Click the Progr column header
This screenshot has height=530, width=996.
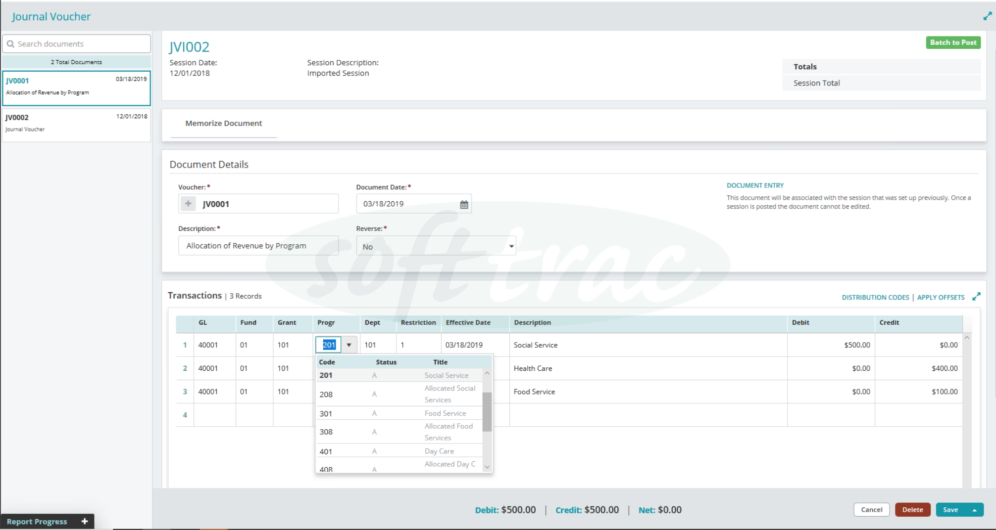click(x=336, y=322)
